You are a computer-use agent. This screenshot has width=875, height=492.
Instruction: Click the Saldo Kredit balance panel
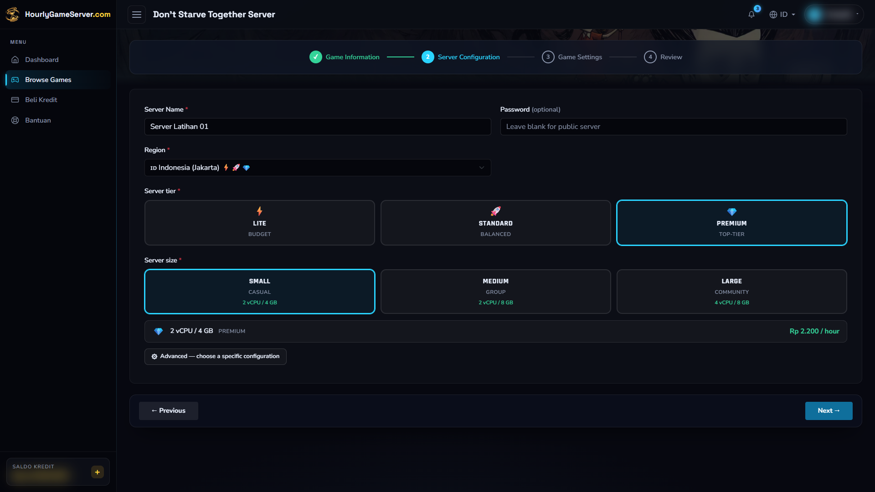pos(58,472)
